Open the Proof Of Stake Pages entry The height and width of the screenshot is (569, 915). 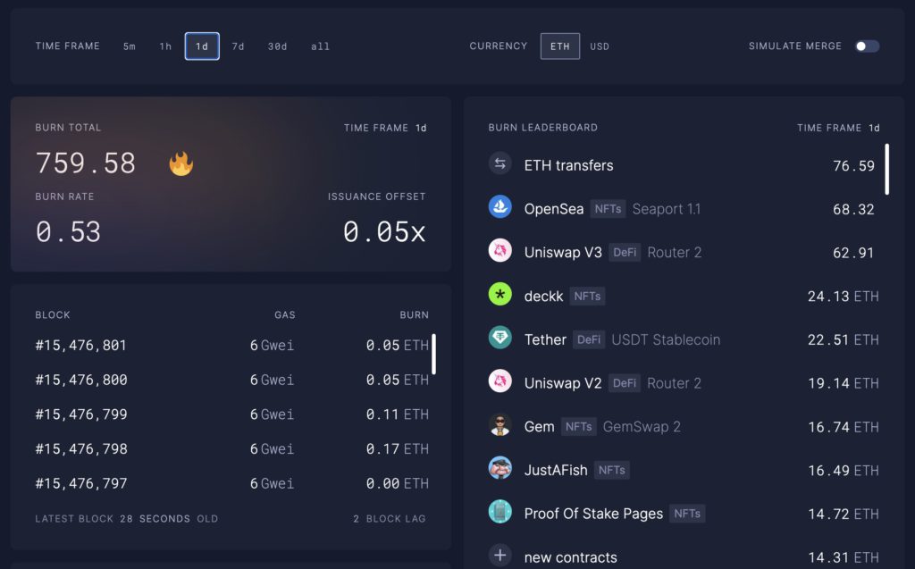tap(684, 514)
